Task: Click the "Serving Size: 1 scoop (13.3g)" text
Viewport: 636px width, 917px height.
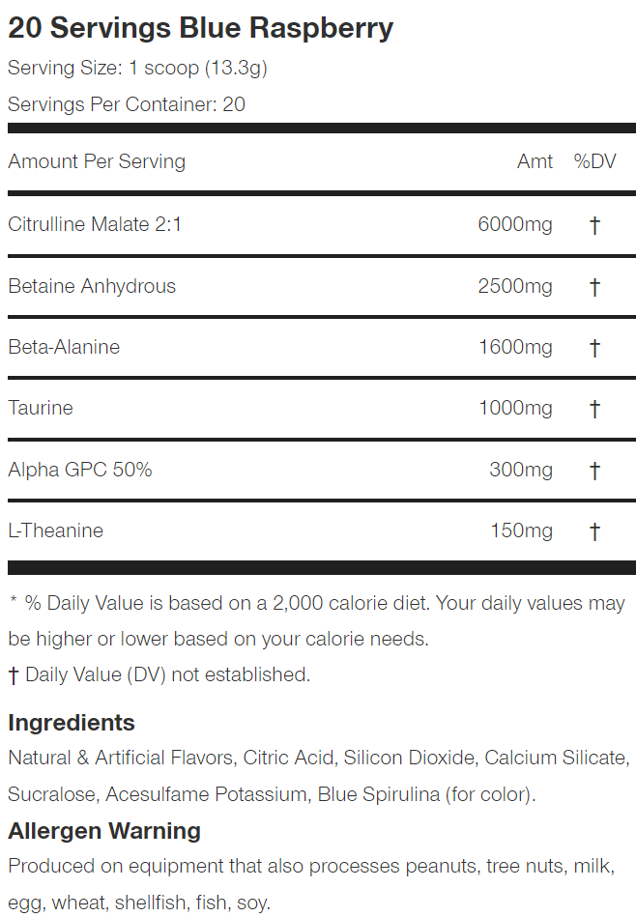Action: tap(137, 69)
